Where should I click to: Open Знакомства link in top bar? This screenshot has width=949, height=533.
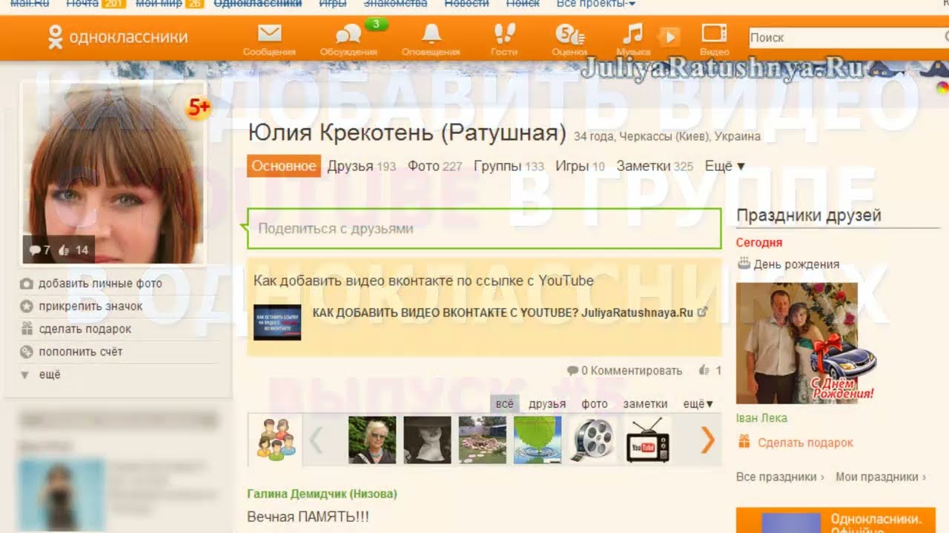click(x=395, y=4)
